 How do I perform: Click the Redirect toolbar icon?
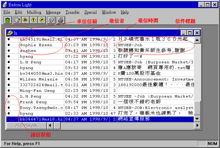42,20
